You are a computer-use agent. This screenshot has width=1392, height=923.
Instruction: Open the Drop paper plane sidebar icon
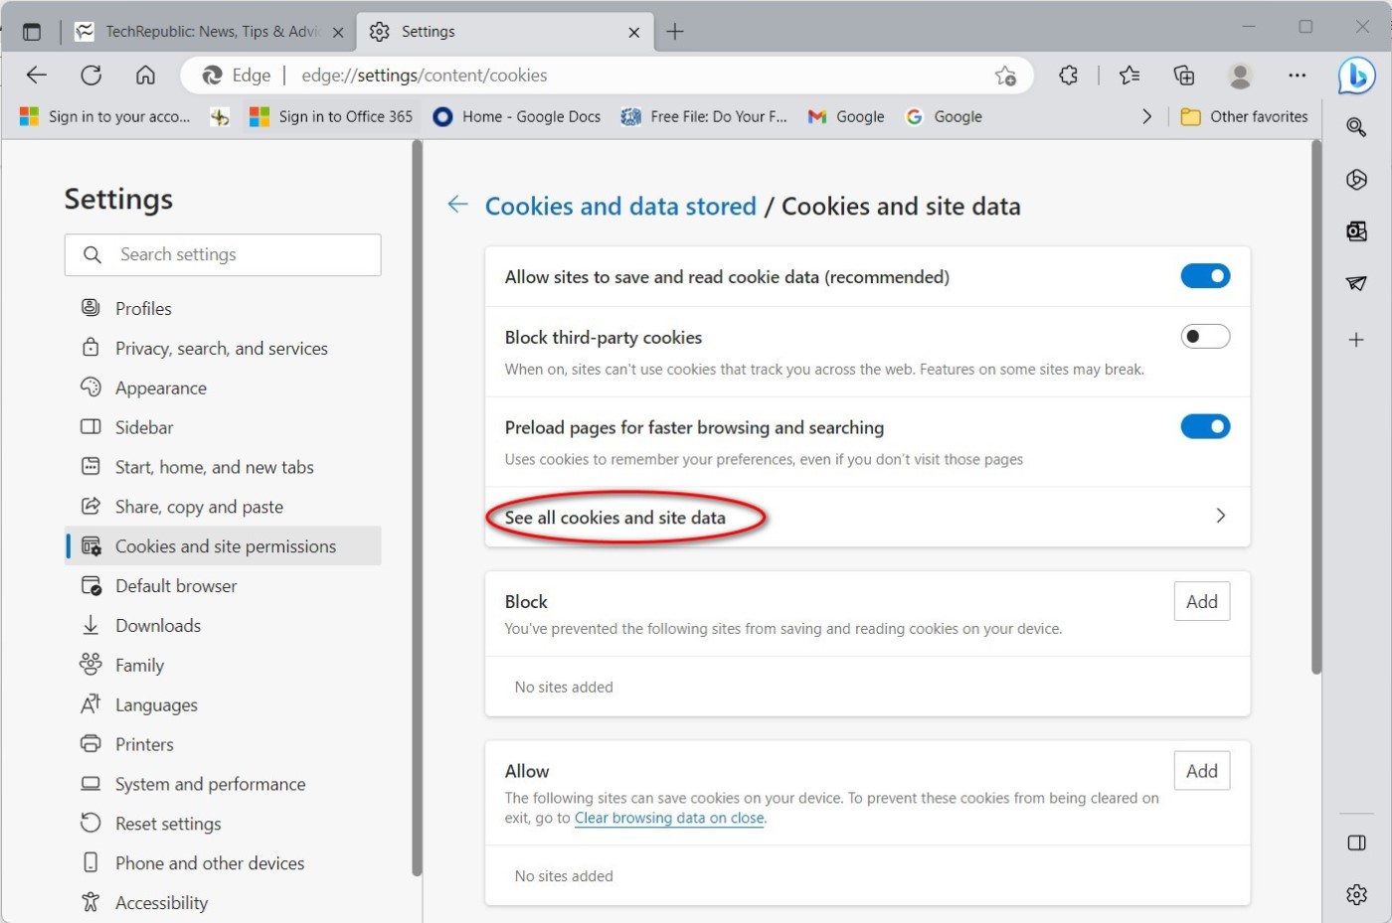(1356, 284)
